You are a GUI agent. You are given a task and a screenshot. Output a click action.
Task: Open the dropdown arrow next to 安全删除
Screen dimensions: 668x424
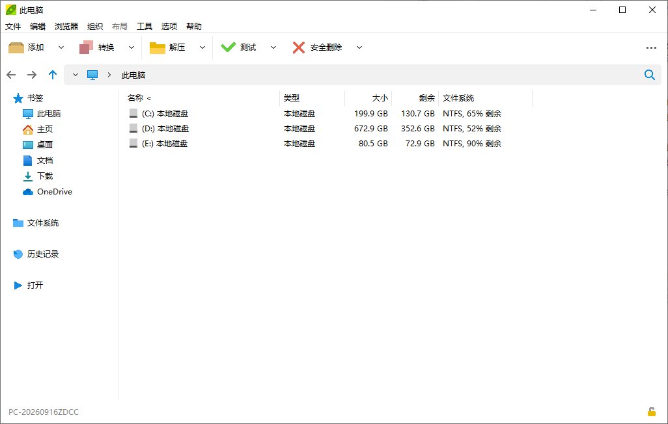[359, 47]
